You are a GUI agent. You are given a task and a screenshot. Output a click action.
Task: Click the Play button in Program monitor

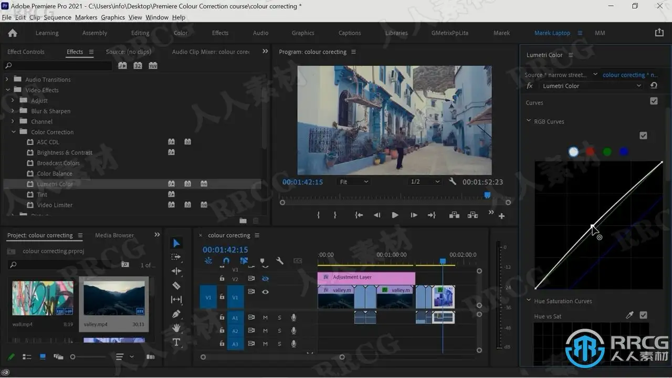(x=395, y=215)
